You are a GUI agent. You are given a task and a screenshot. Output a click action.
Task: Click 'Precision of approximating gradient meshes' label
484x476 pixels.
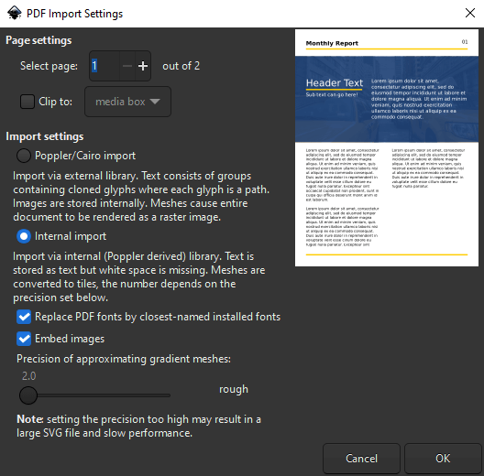coord(124,359)
